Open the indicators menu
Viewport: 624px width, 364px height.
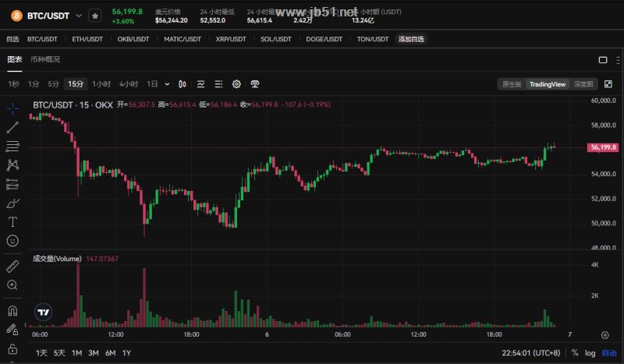[x=201, y=84]
